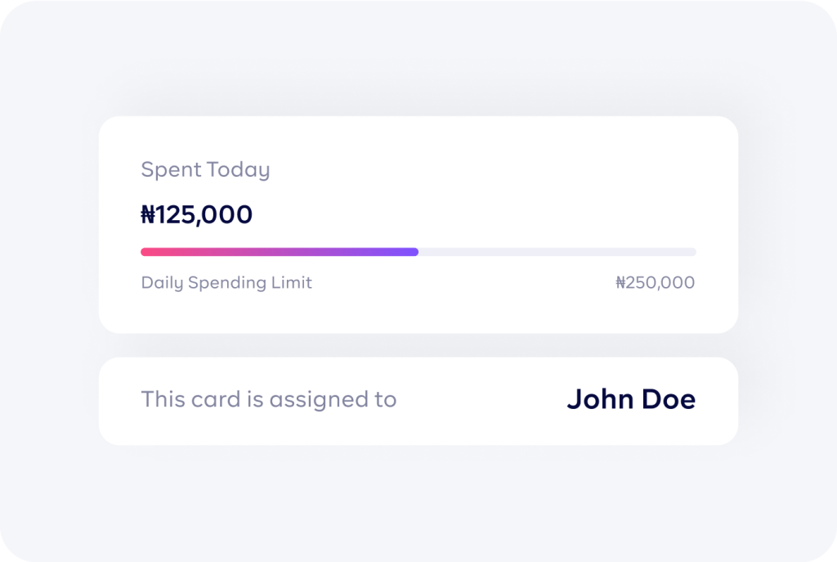Click the purple tip of the progress fill
Screen dimensions: 837x562
coord(413,252)
